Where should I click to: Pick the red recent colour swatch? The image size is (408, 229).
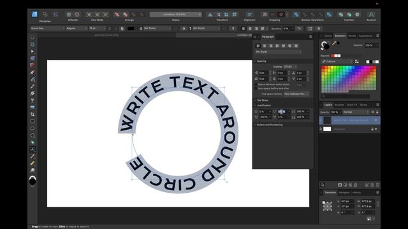click(x=333, y=56)
